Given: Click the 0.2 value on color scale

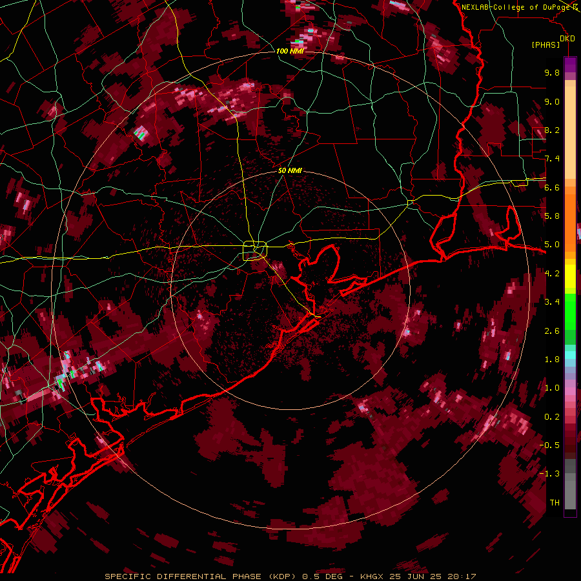Looking at the screenshot, I should pos(552,417).
